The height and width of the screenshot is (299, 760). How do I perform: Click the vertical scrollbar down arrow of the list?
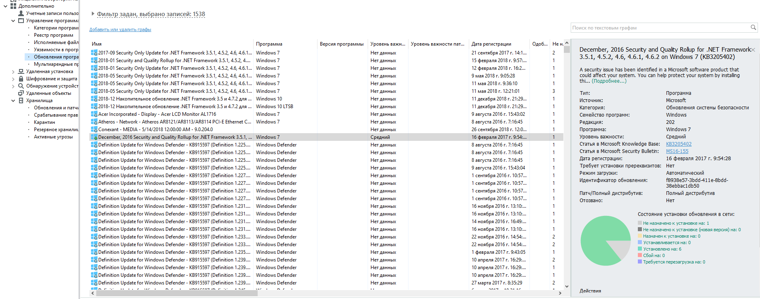(567, 286)
